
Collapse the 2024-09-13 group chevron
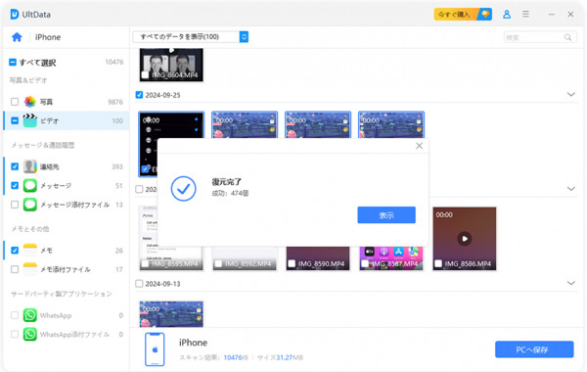(571, 283)
